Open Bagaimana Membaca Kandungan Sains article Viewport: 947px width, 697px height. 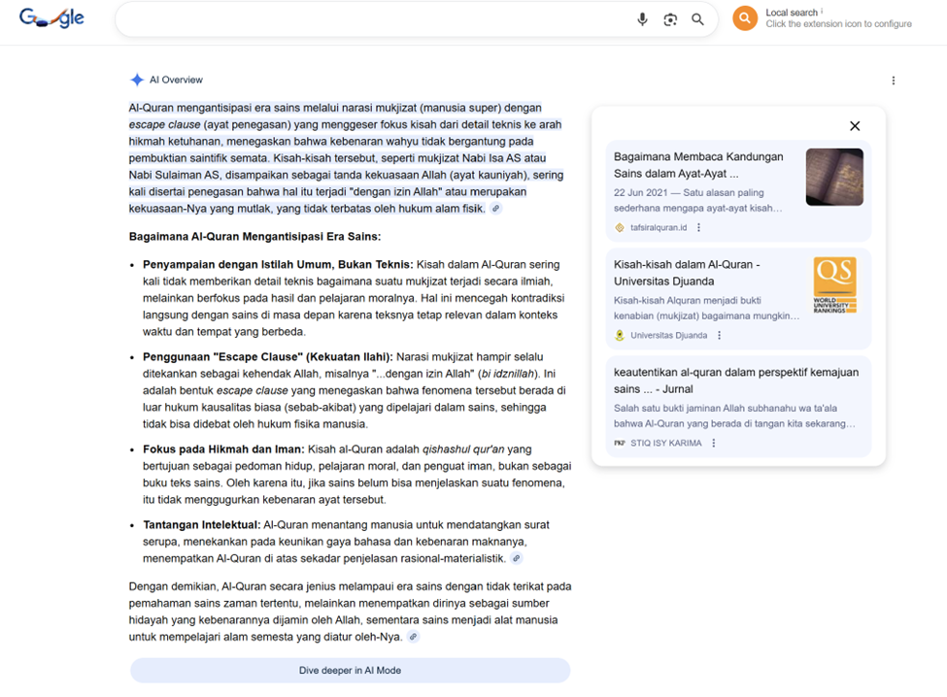click(x=698, y=164)
